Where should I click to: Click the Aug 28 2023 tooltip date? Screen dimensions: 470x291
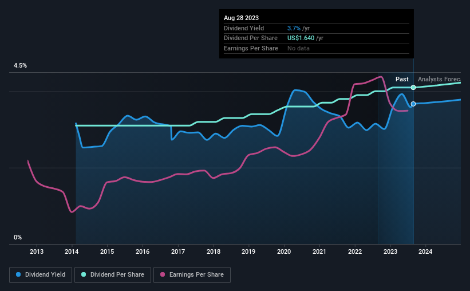[x=241, y=18]
